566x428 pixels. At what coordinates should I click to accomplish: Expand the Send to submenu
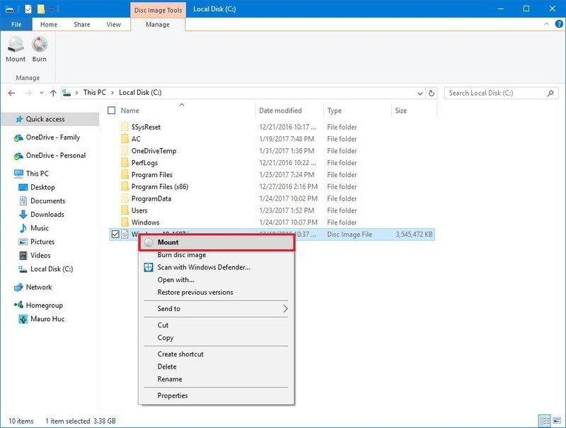285,309
